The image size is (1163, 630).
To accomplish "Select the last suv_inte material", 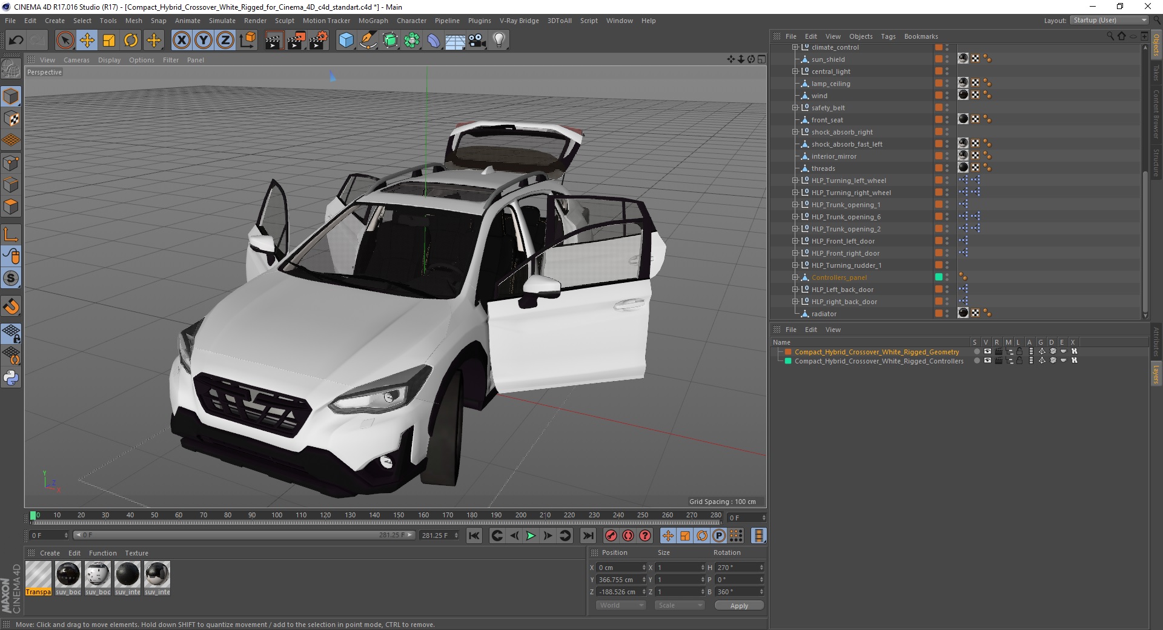I will (x=157, y=579).
